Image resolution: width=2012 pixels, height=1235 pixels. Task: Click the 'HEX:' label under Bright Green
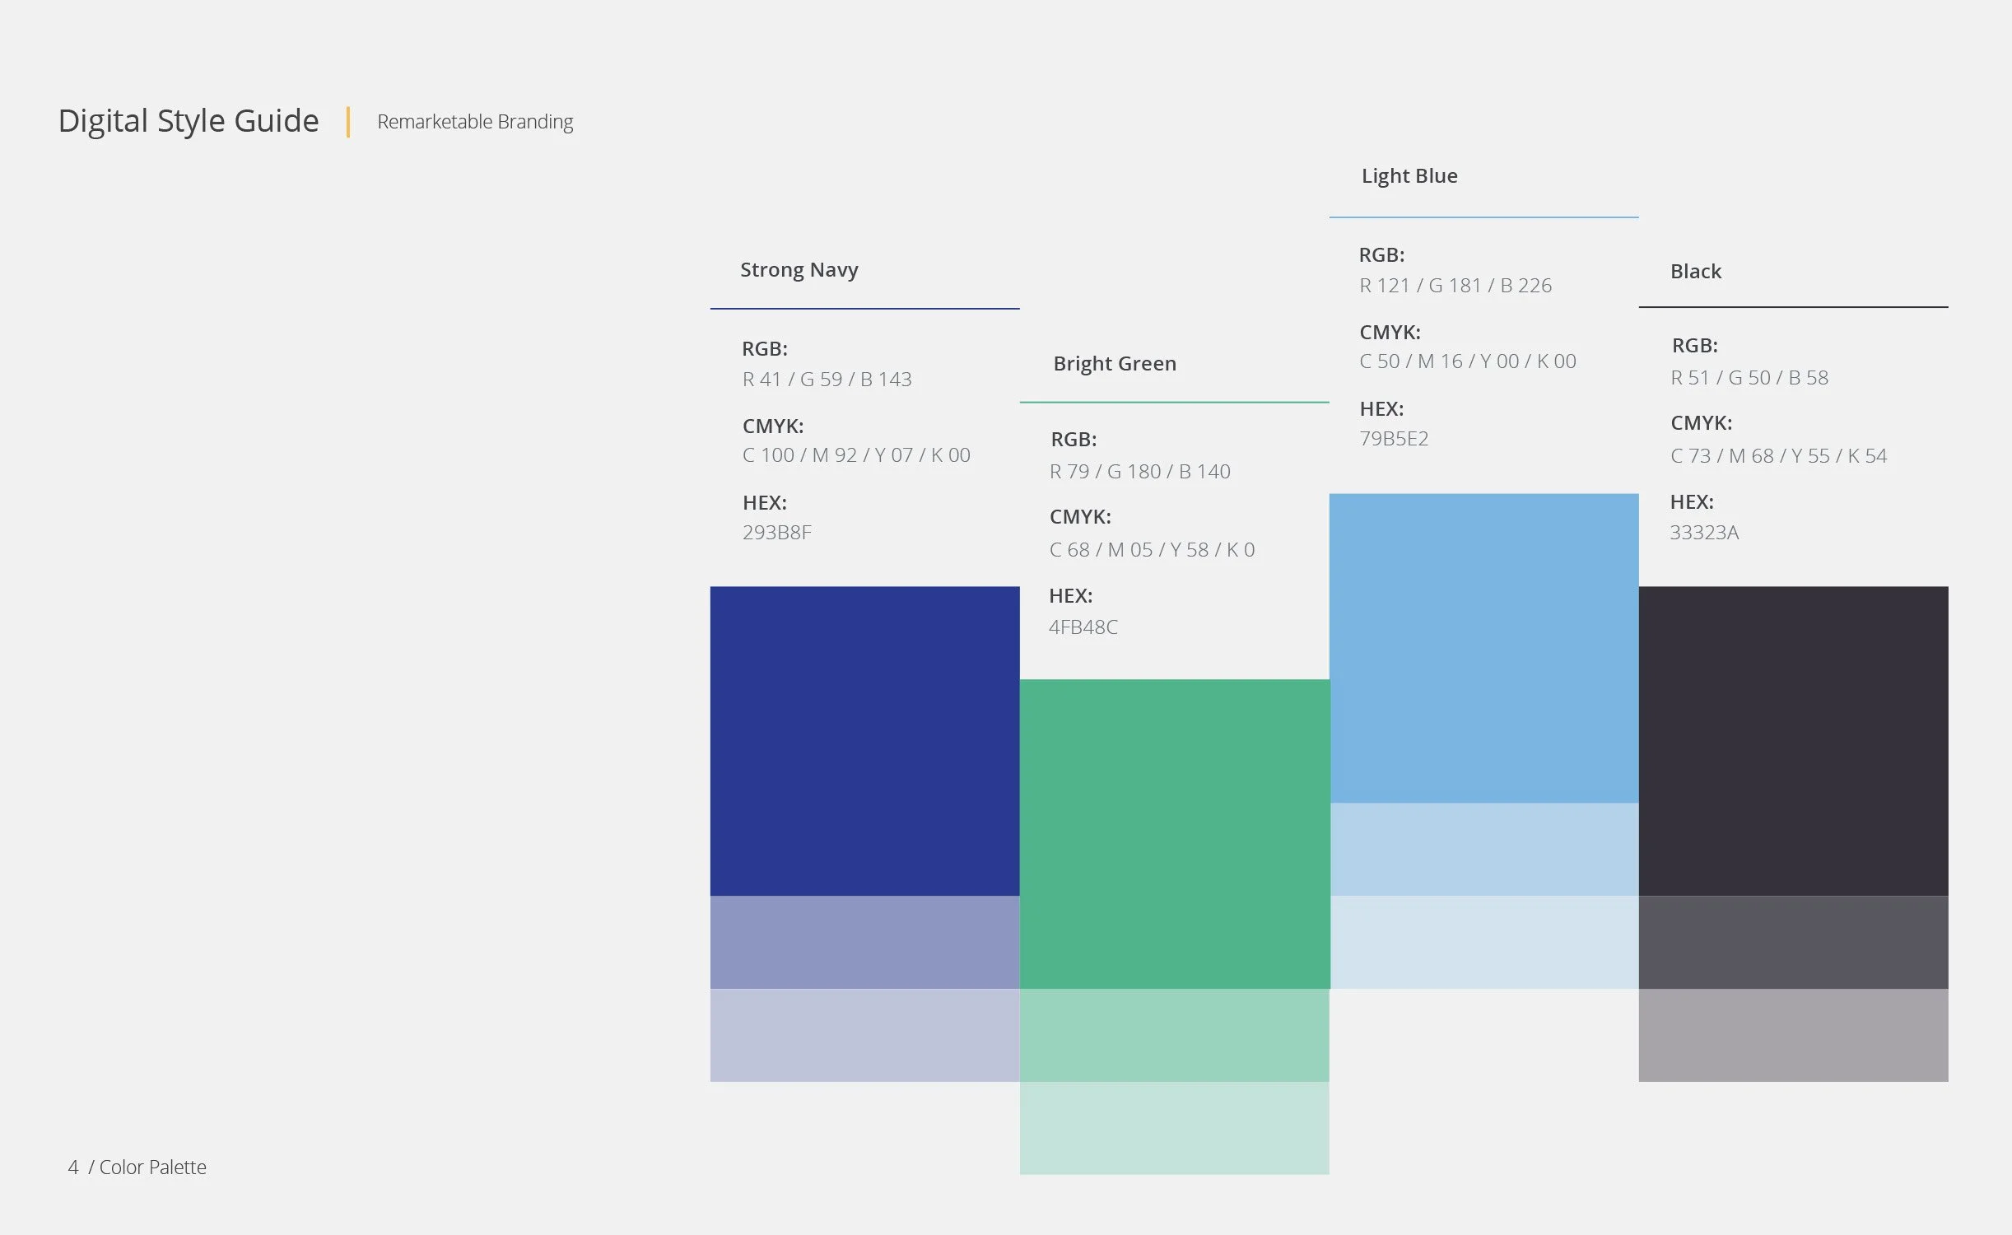[x=1071, y=596]
